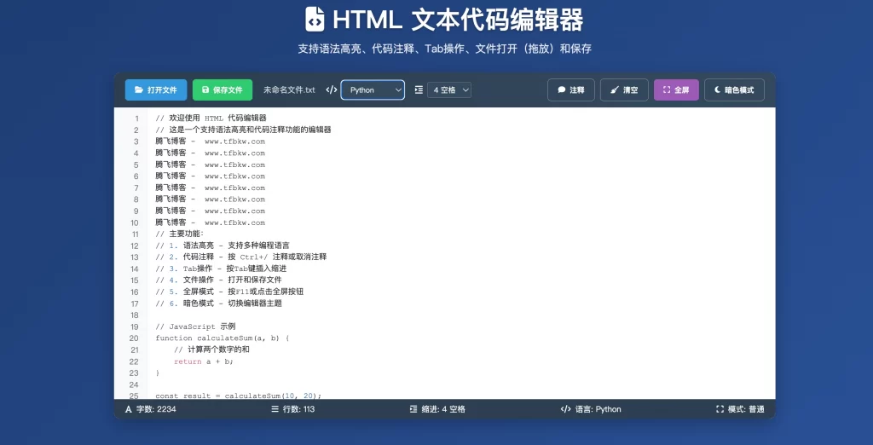The image size is (873, 445).
Task: Switch to dark mode with 暗色模式
Action: (x=734, y=90)
